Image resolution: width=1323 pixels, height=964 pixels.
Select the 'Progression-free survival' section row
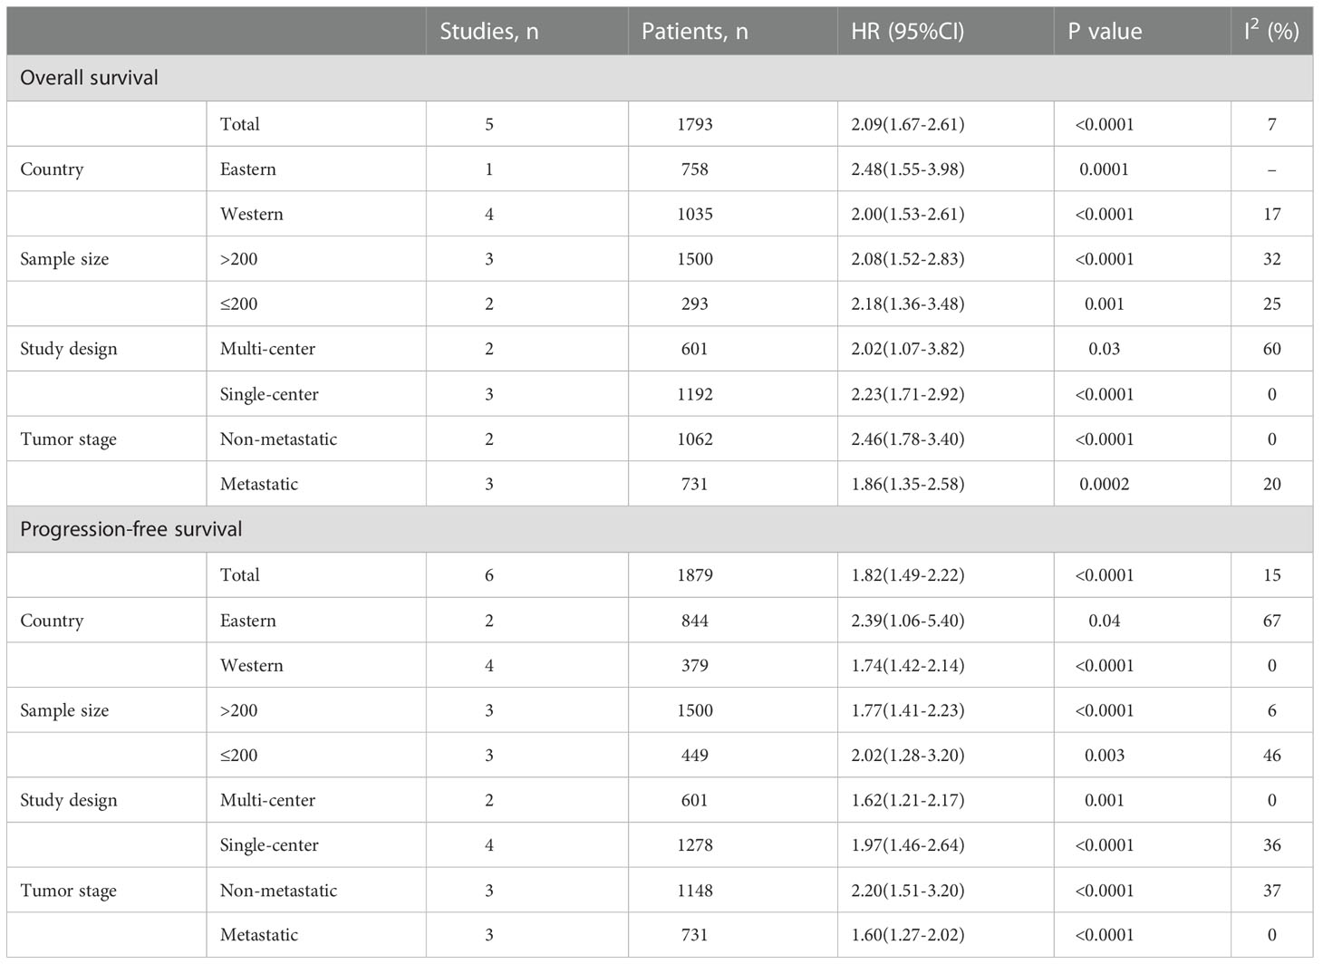point(660,529)
